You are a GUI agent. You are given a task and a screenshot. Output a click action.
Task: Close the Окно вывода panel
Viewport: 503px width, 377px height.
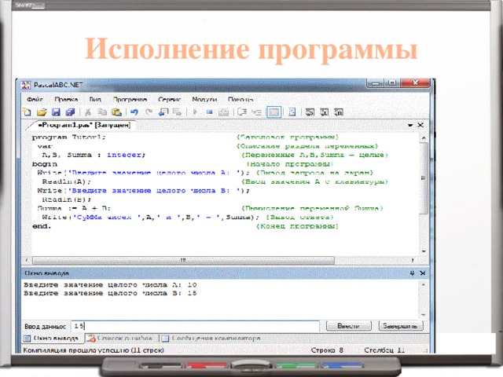coord(423,273)
